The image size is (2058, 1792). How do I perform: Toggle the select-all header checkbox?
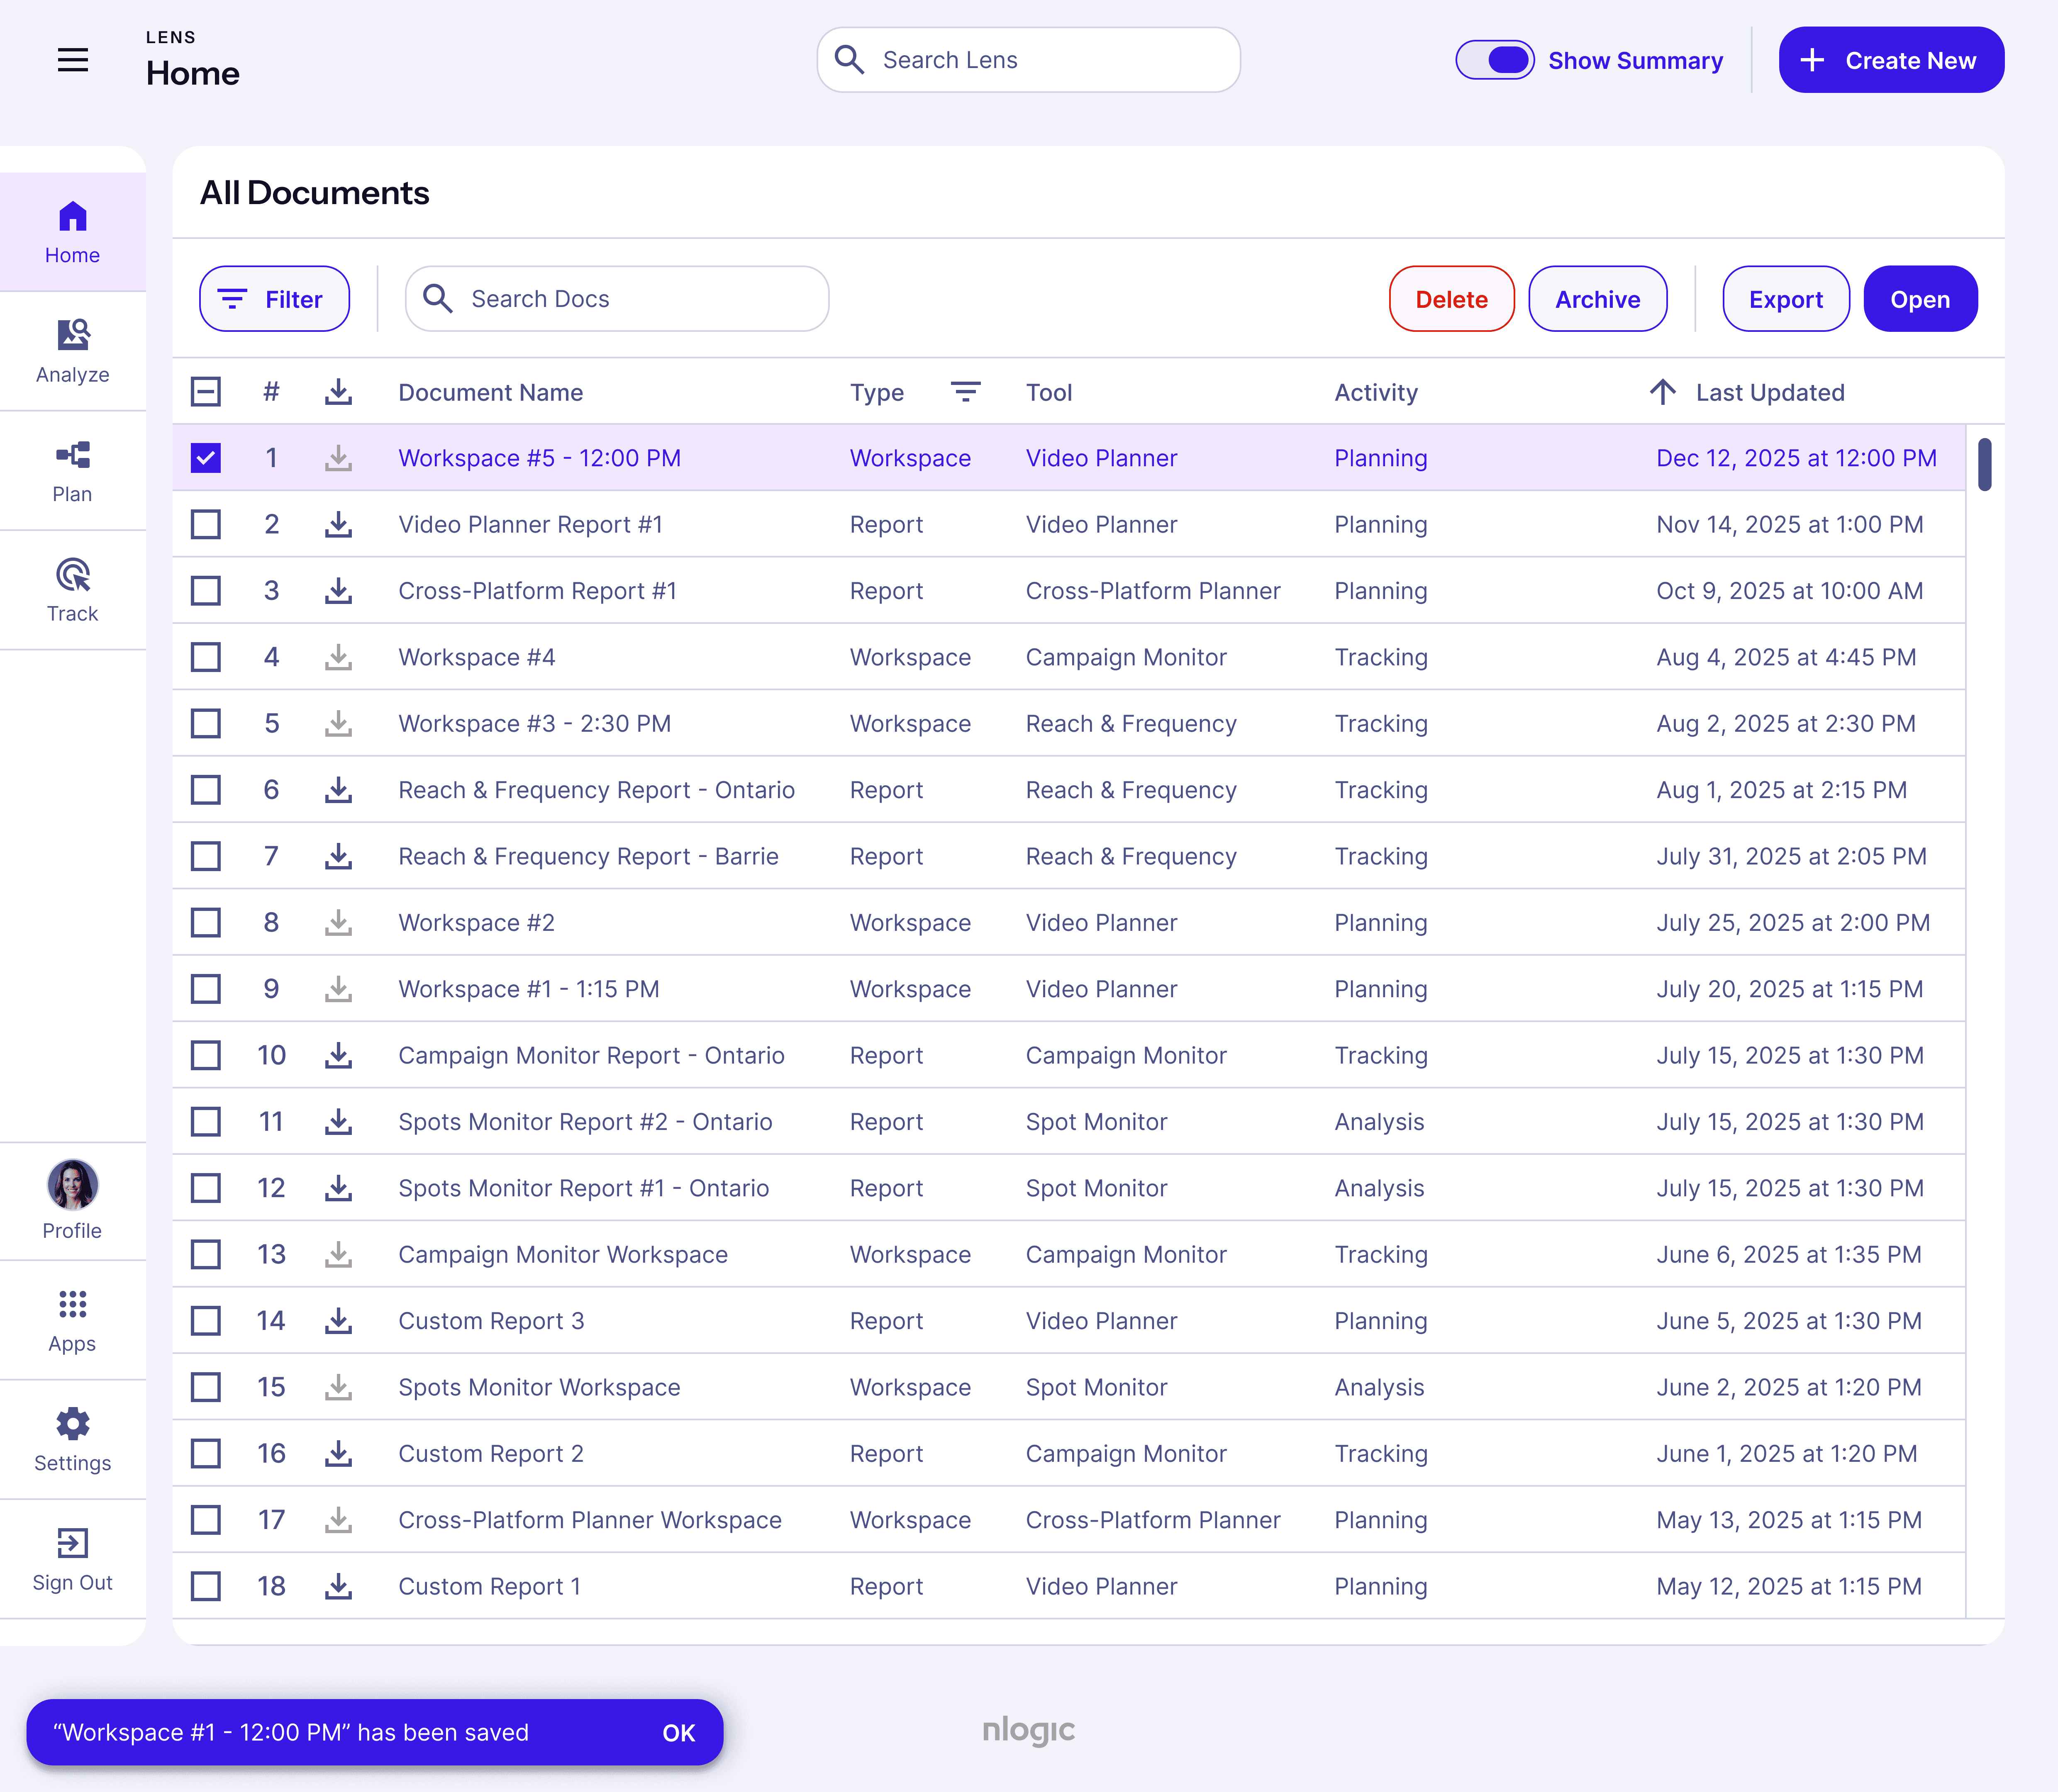pos(206,392)
